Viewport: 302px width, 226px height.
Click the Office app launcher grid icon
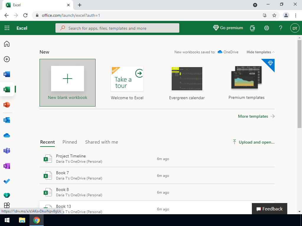pos(7,28)
